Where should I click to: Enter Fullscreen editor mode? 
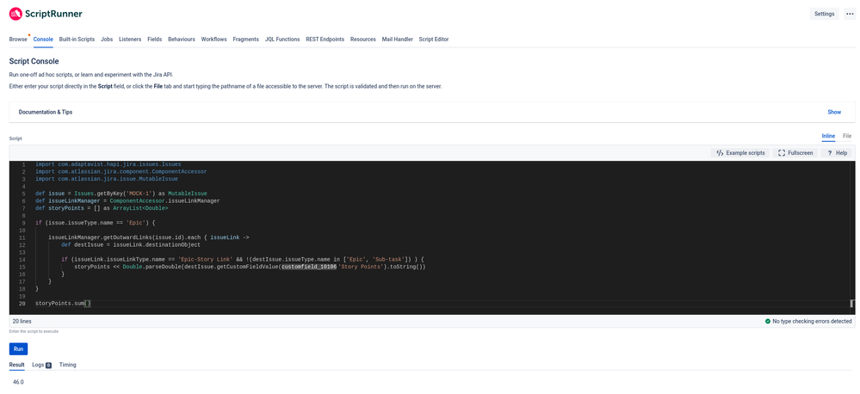(795, 153)
